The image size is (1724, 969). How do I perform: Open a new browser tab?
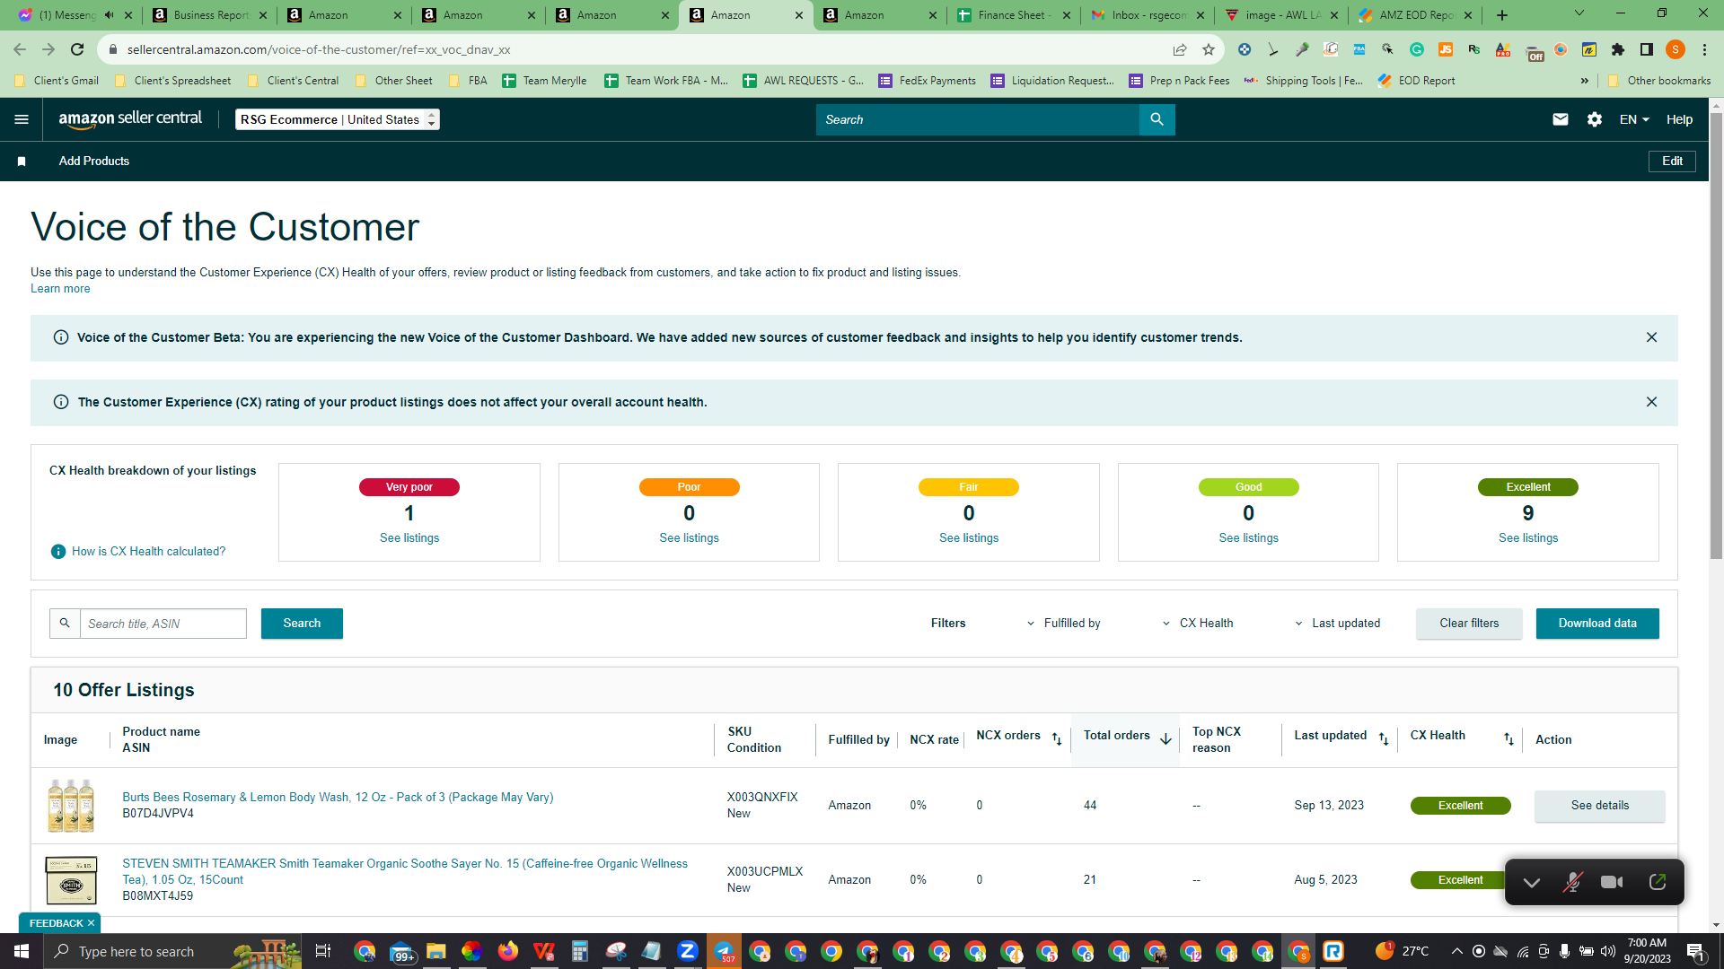(1502, 15)
